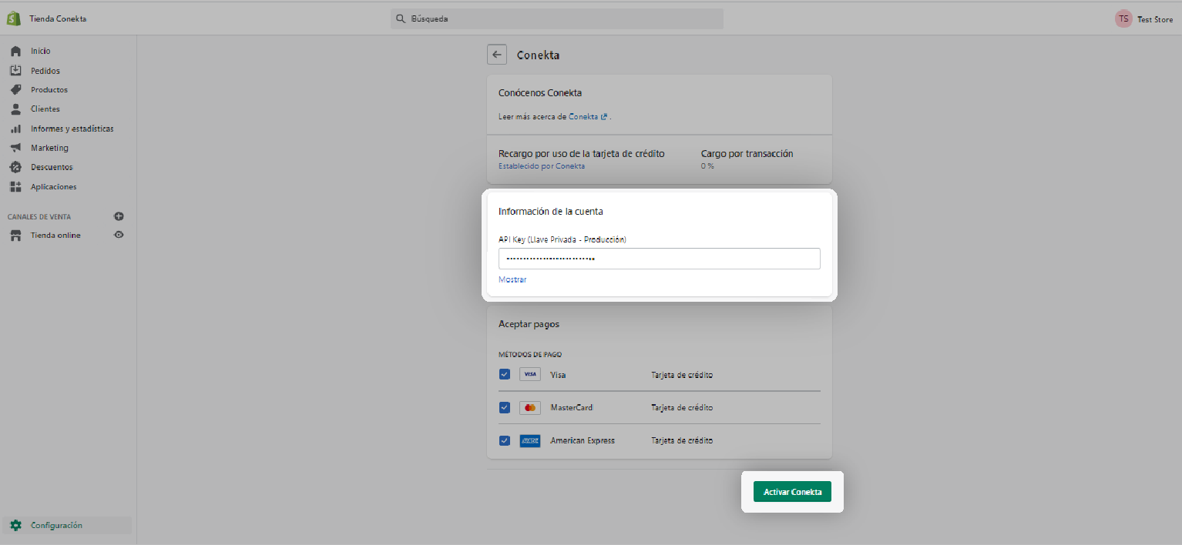Screen dimensions: 1182x545
Task: Click Tarjeta de crédito in MasterCard row
Action: click(x=682, y=407)
